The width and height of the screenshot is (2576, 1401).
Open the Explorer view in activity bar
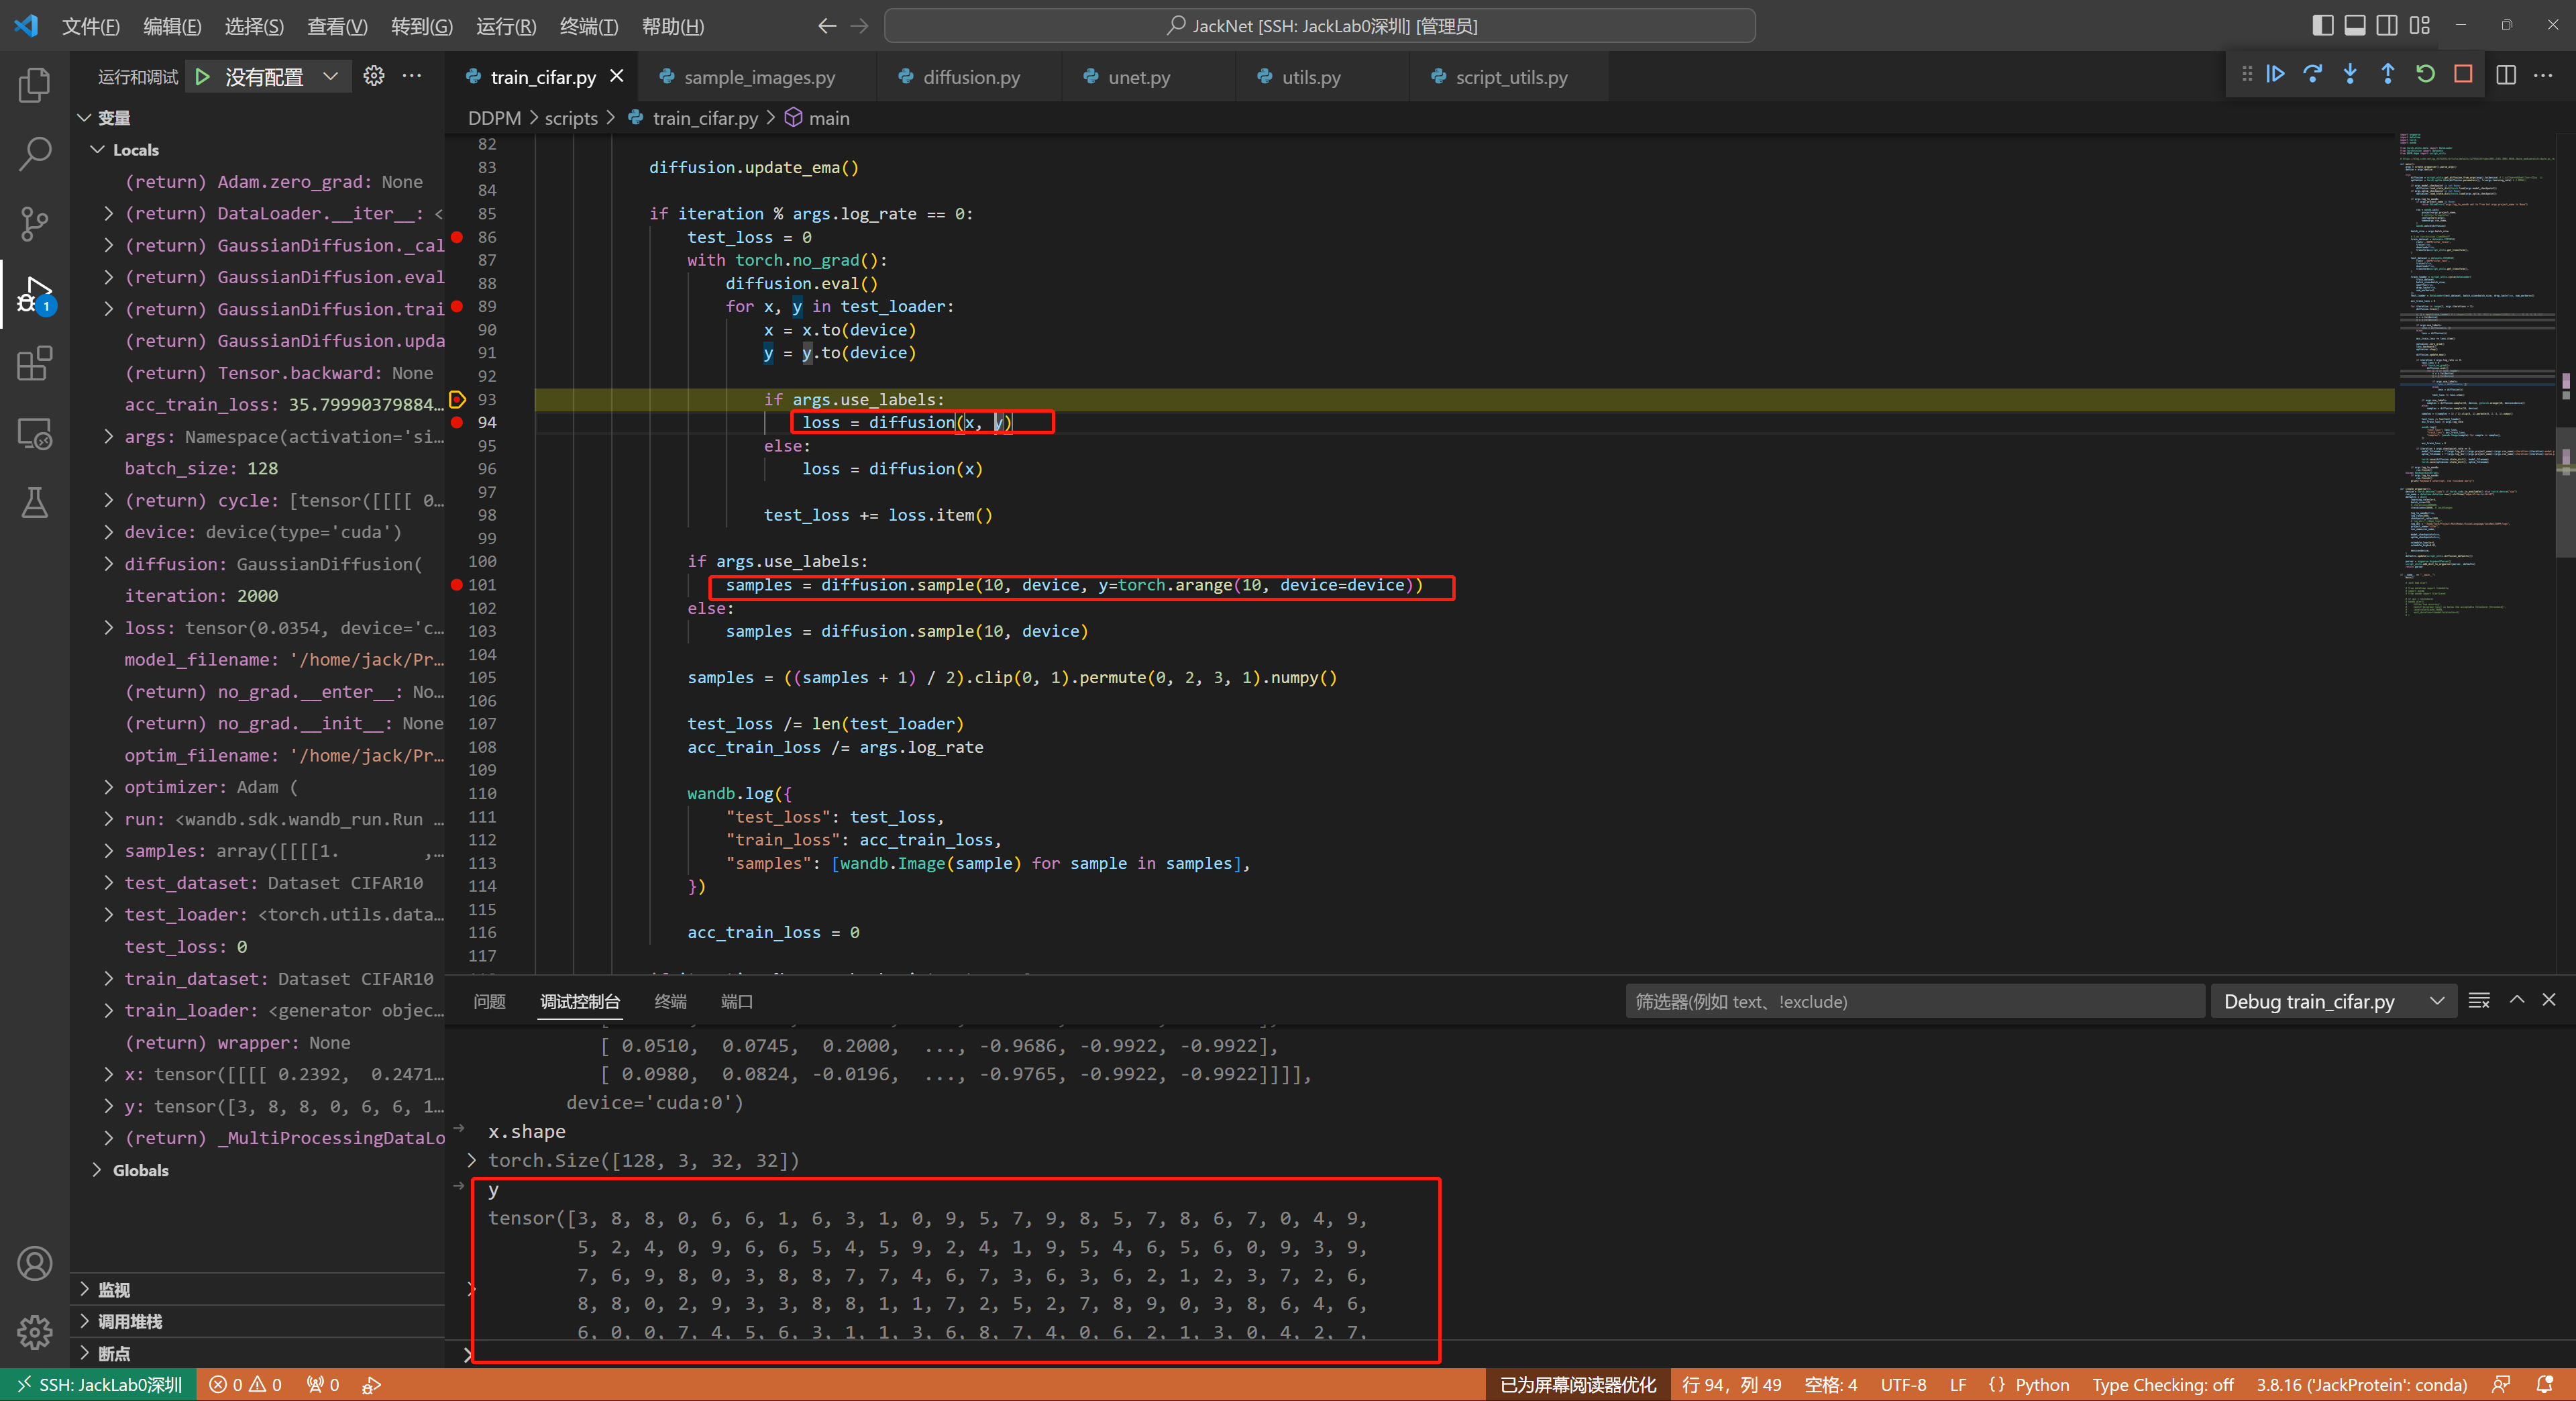pos(35,85)
